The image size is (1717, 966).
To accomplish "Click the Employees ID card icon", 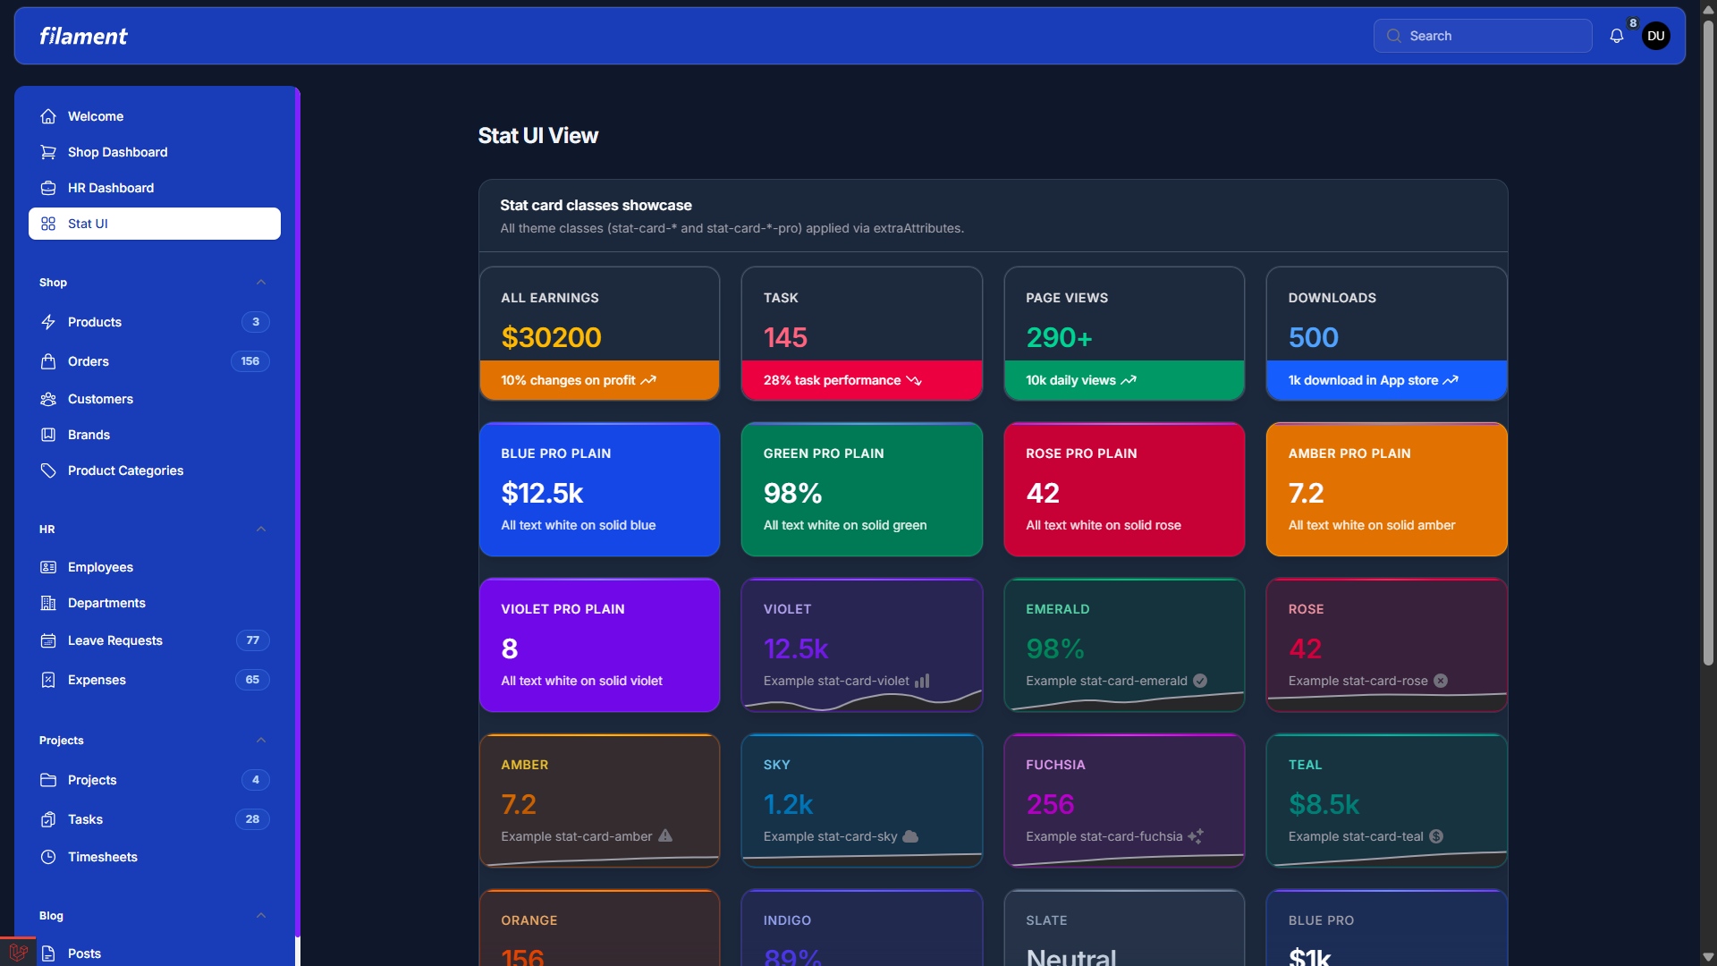I will [48, 567].
